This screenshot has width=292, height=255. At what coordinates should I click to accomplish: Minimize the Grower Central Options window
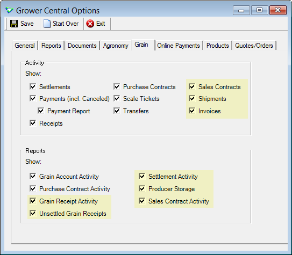[241, 10]
